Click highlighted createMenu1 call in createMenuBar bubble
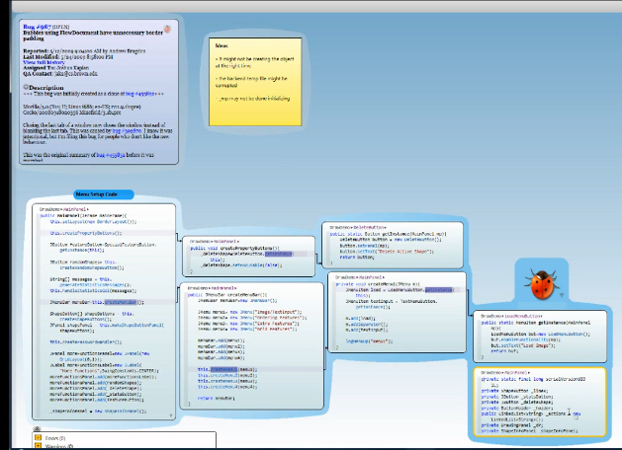This screenshot has width=622, height=450. [x=223, y=369]
